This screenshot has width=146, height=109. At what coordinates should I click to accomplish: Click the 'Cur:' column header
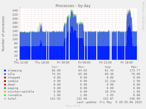pos(55,67)
